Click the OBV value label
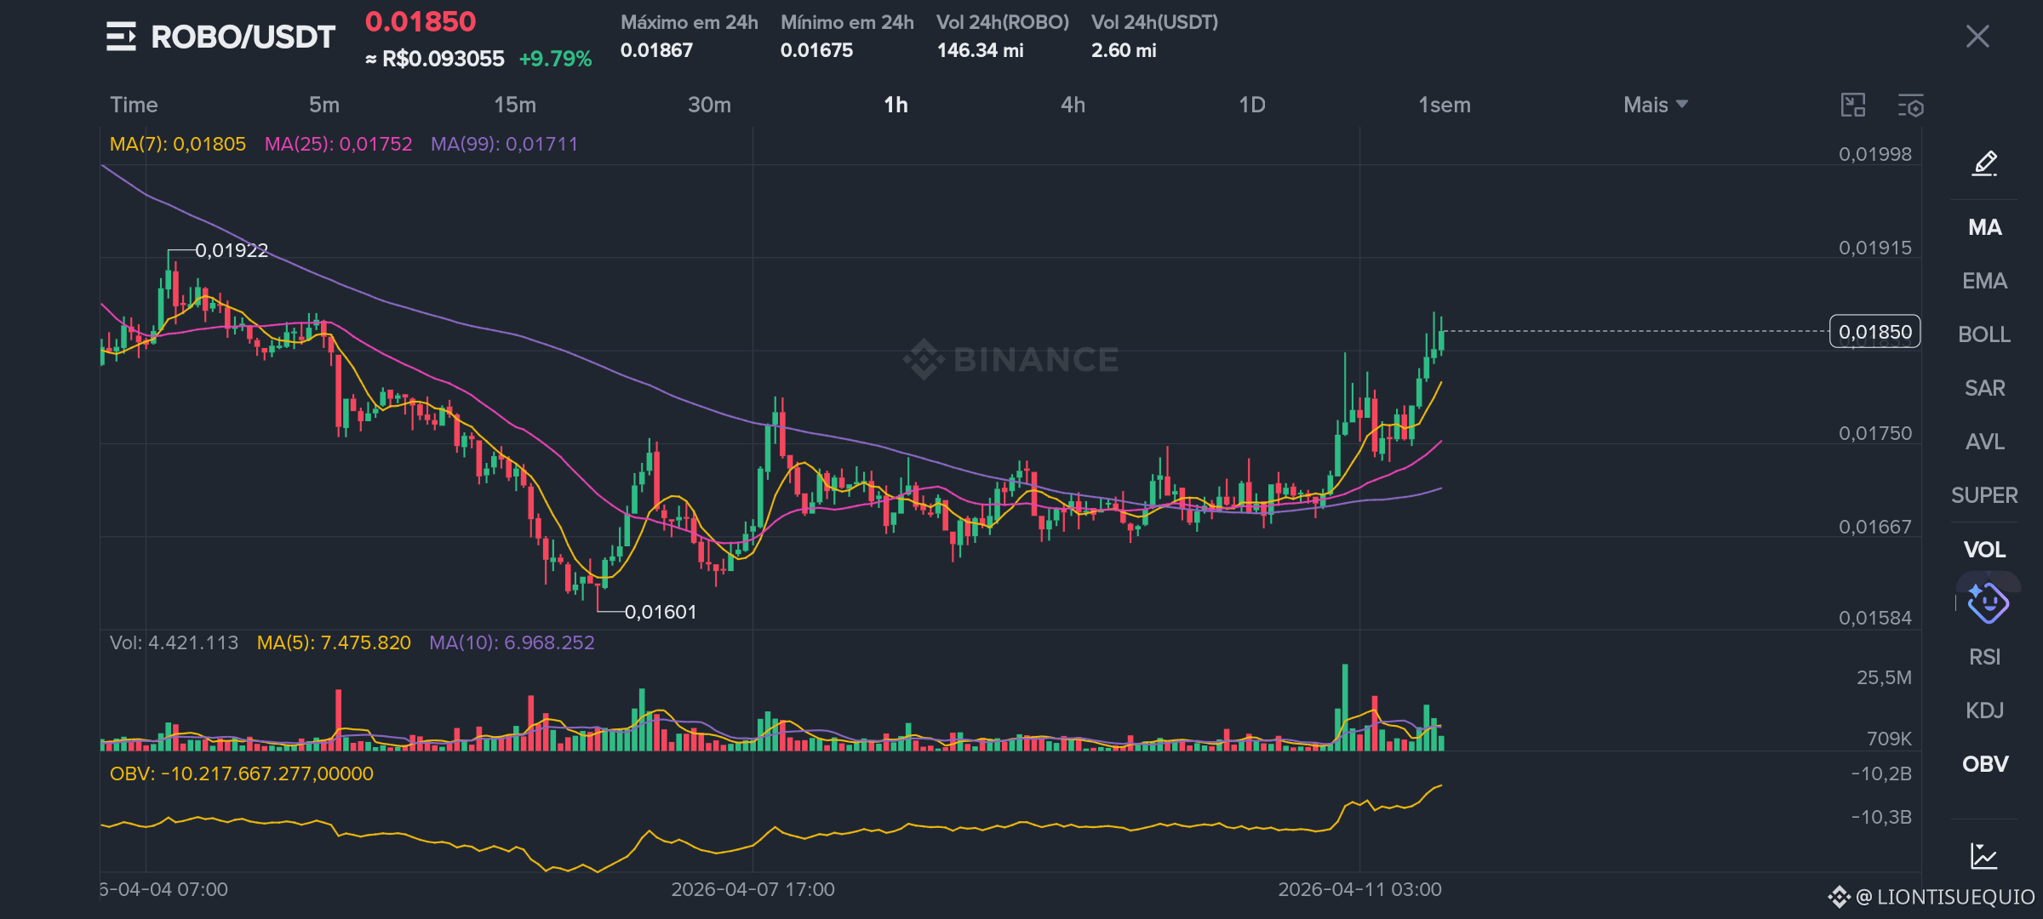 point(241,773)
